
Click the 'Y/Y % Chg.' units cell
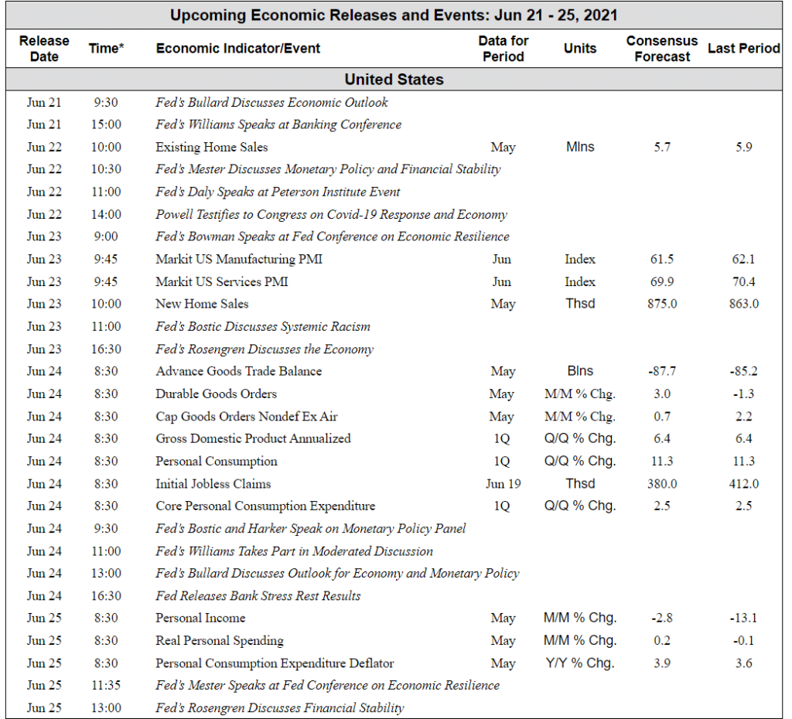(x=580, y=663)
